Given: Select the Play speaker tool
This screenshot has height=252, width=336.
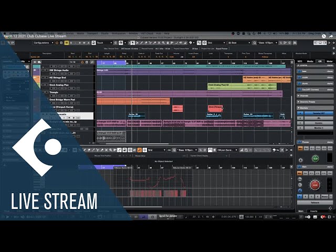Looking at the screenshot, I should (x=181, y=43).
